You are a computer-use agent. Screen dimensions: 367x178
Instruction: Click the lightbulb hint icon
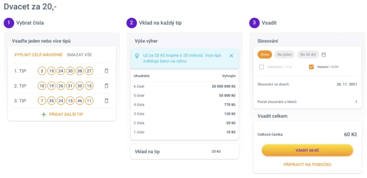click(137, 56)
